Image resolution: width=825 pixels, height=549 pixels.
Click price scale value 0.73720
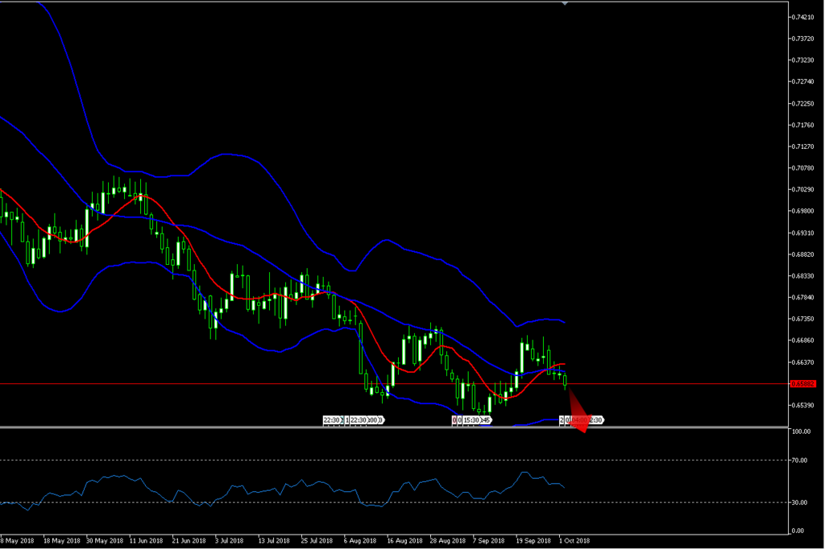click(x=803, y=39)
